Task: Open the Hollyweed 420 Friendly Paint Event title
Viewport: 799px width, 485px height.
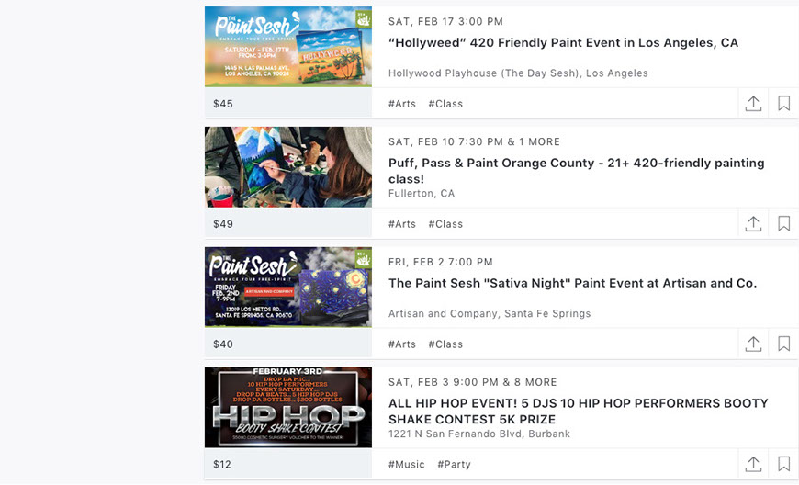Action: 563,43
